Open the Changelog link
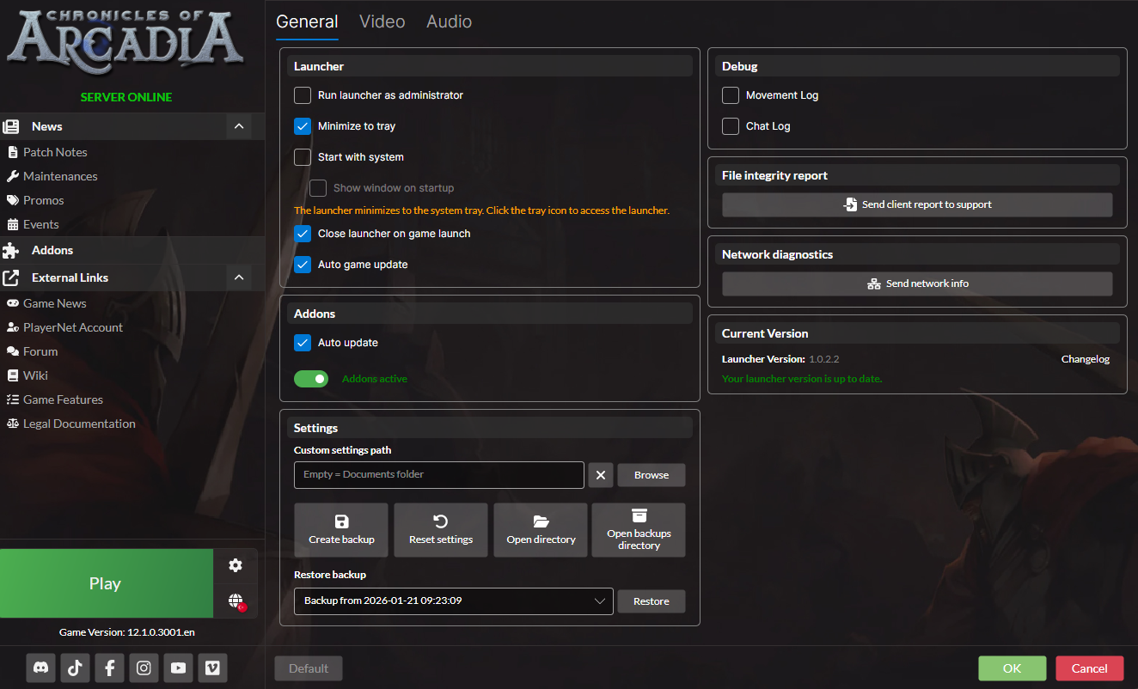Screen dimensions: 1138x689 1085,359
